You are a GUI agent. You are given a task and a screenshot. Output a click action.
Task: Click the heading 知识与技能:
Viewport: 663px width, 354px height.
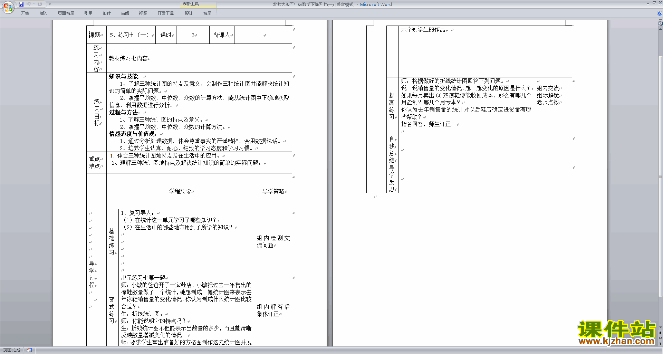(x=125, y=76)
